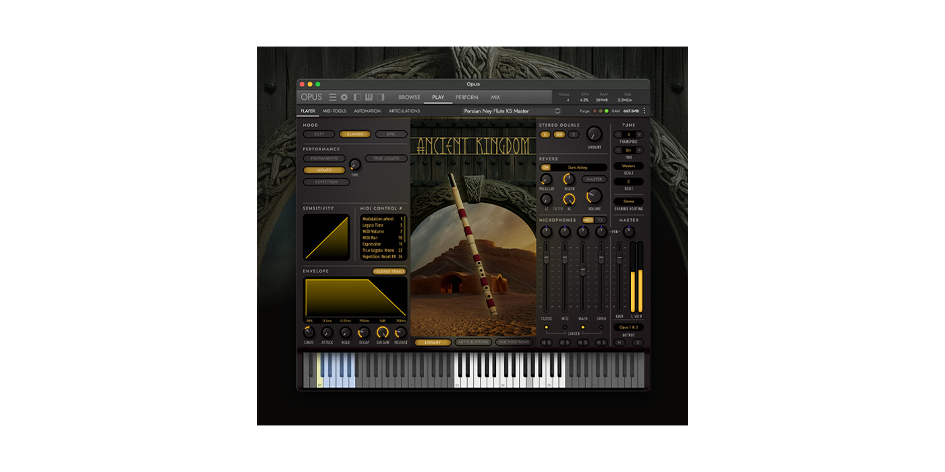The image size is (945, 472).
Task: Open the Persian Ney Flute instrument selector
Action: (512, 111)
